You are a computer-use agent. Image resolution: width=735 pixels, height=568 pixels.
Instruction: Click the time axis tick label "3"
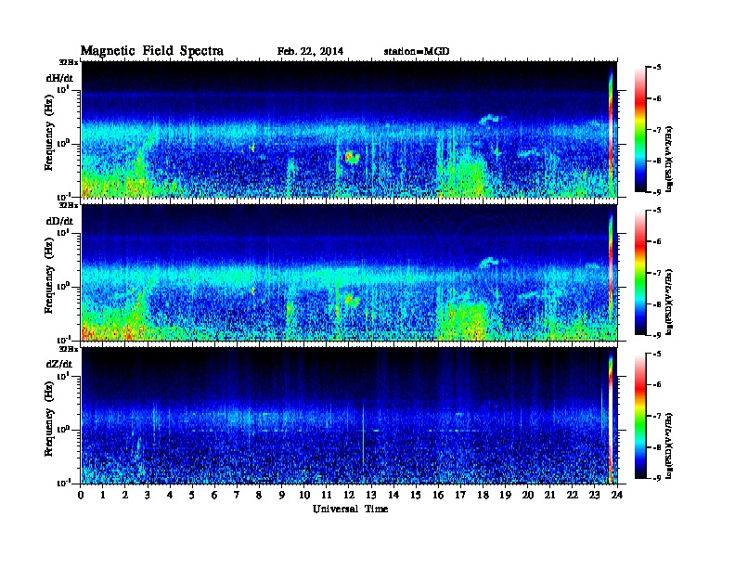point(148,495)
